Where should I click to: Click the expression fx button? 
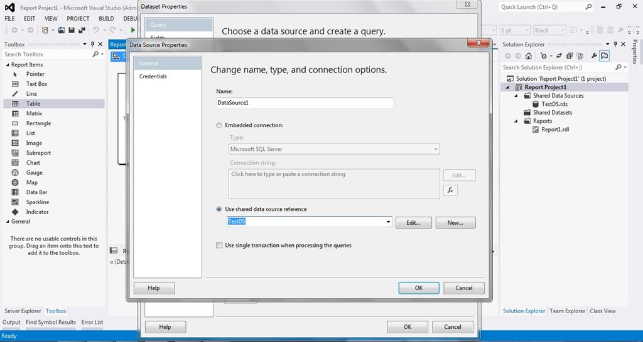(x=450, y=190)
